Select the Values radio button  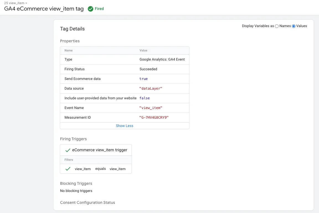294,26
